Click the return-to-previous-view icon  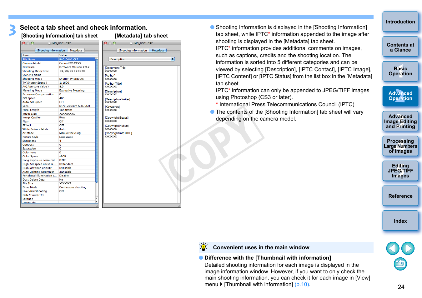click(400, 264)
